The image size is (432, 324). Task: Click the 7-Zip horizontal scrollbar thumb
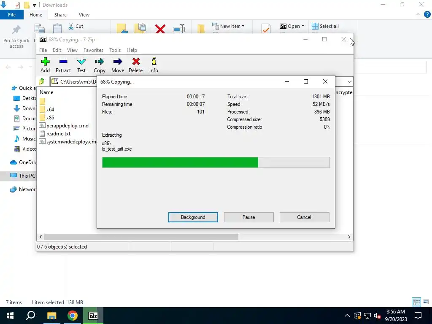[141, 237]
